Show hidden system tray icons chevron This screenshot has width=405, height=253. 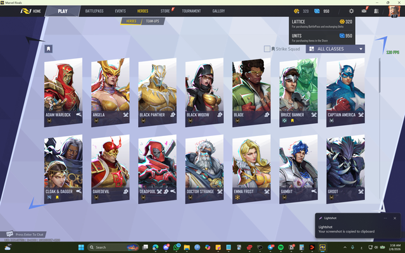point(345,247)
